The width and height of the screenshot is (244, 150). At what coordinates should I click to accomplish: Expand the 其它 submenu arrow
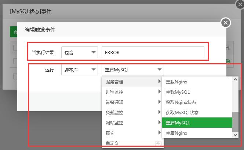159,133
